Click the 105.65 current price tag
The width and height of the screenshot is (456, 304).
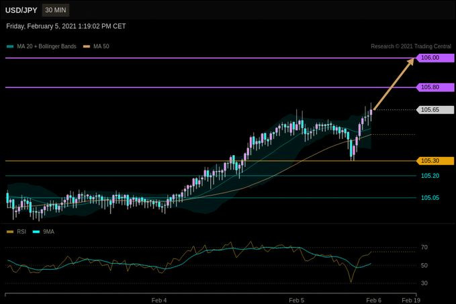click(x=435, y=110)
